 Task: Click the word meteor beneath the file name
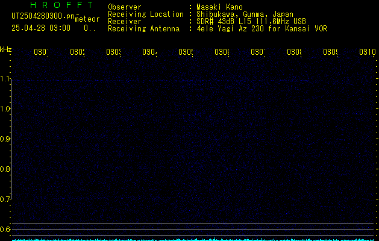point(87,19)
